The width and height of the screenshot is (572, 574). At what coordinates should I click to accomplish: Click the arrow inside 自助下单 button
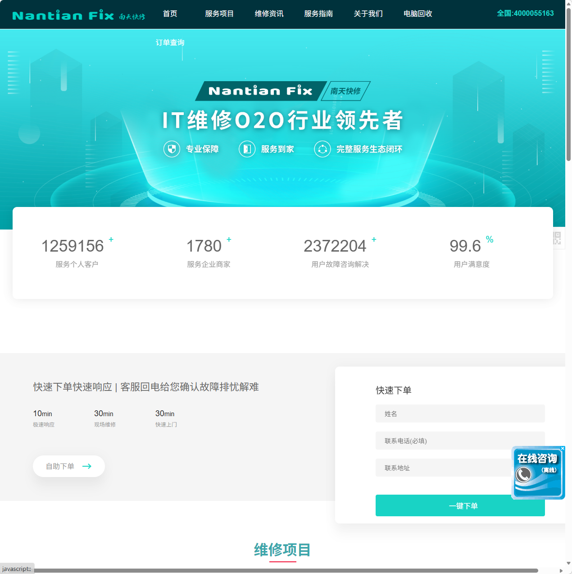[87, 466]
